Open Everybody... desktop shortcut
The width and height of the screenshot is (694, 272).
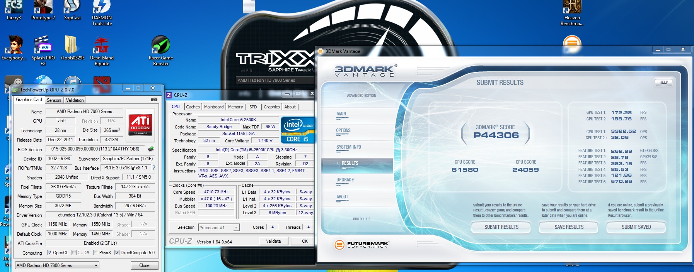tap(14, 48)
